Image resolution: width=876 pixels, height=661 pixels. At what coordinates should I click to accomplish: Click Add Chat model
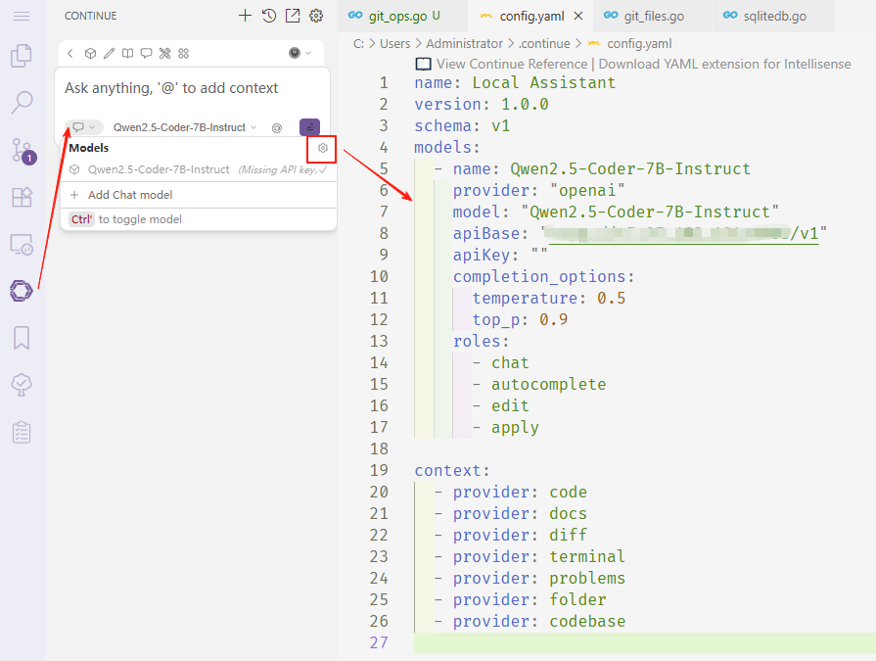129,195
